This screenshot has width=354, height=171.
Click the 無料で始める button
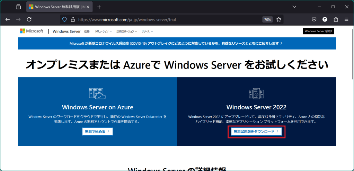[x=97, y=132]
